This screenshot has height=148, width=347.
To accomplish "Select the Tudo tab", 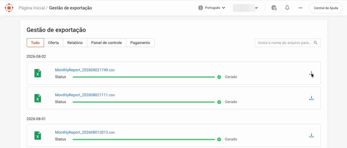I will coord(35,43).
